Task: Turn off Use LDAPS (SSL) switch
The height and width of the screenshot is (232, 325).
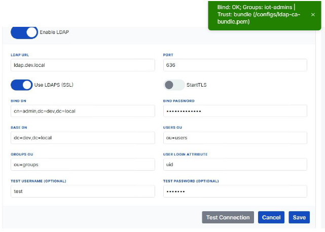Action: pyautogui.click(x=22, y=85)
